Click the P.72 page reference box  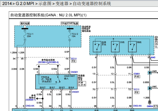click(x=156, y=106)
